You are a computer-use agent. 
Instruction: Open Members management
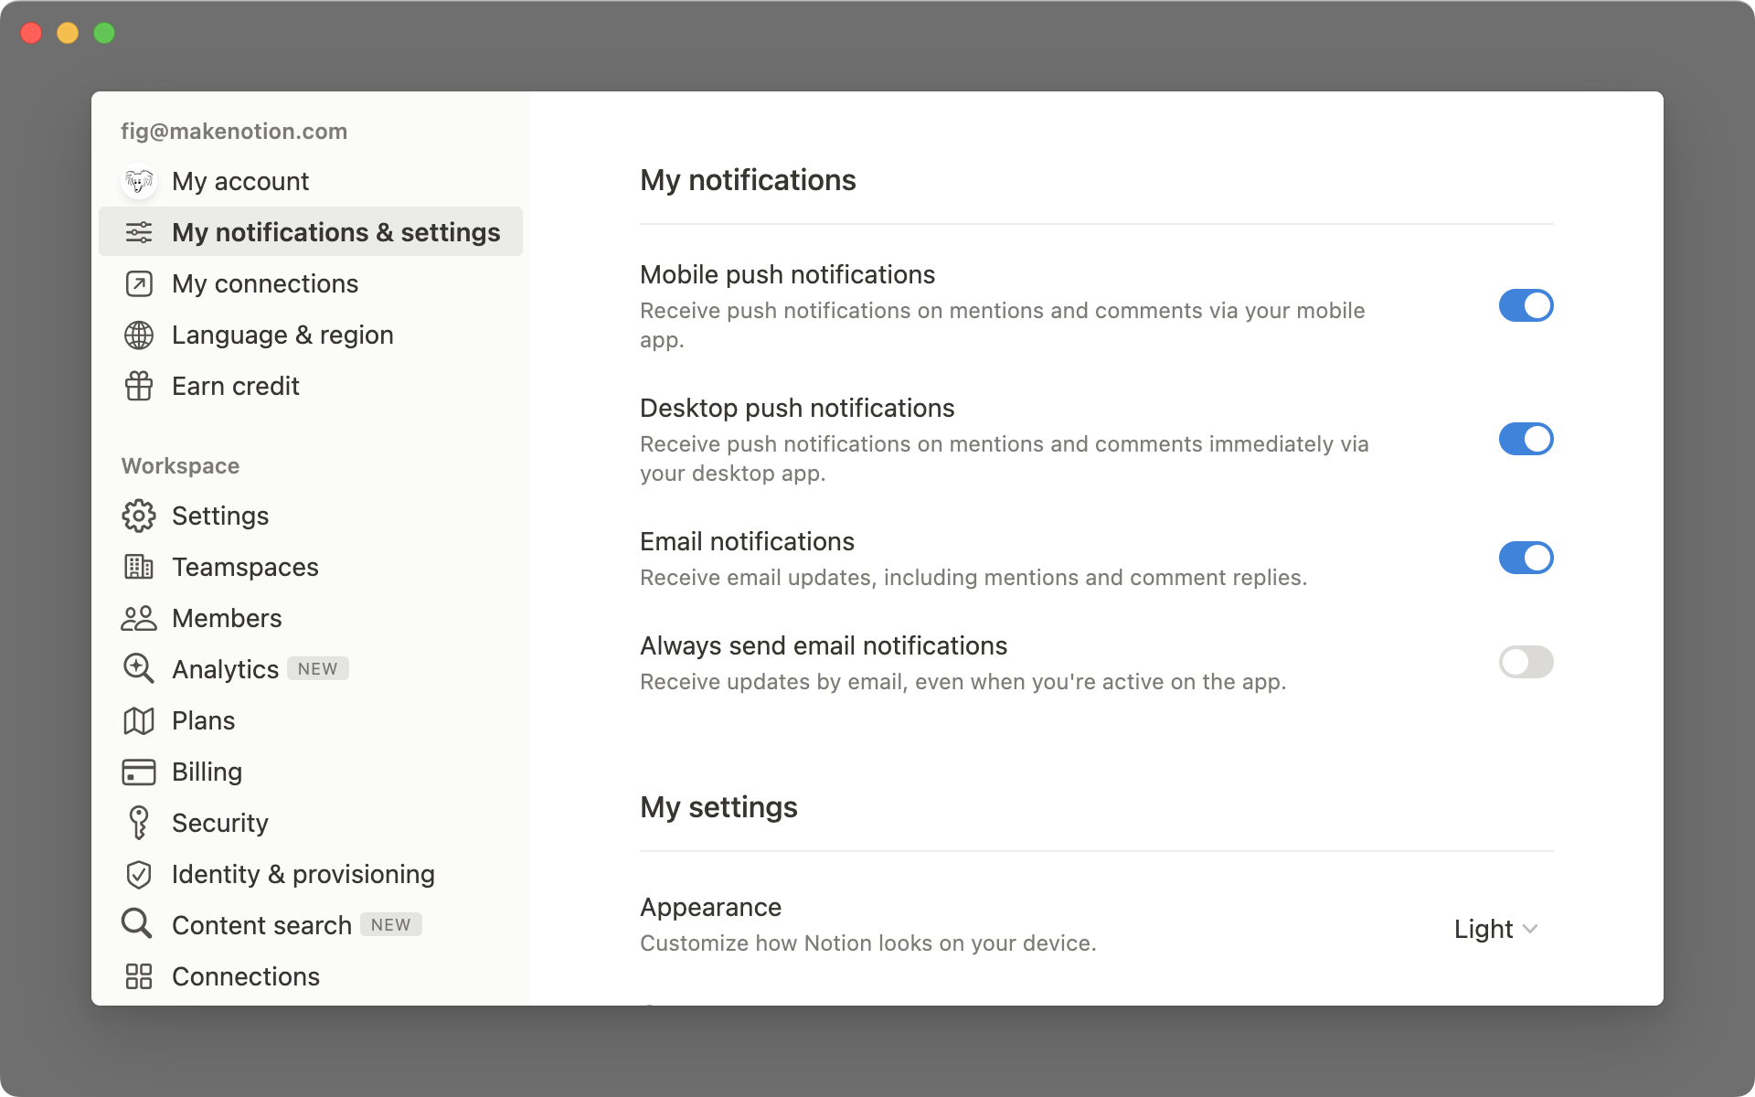pyautogui.click(x=226, y=618)
